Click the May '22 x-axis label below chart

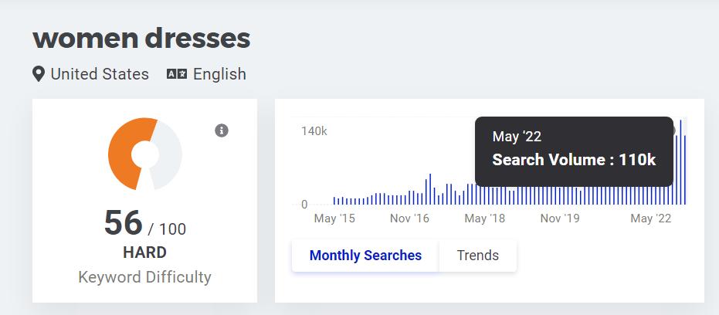point(651,218)
